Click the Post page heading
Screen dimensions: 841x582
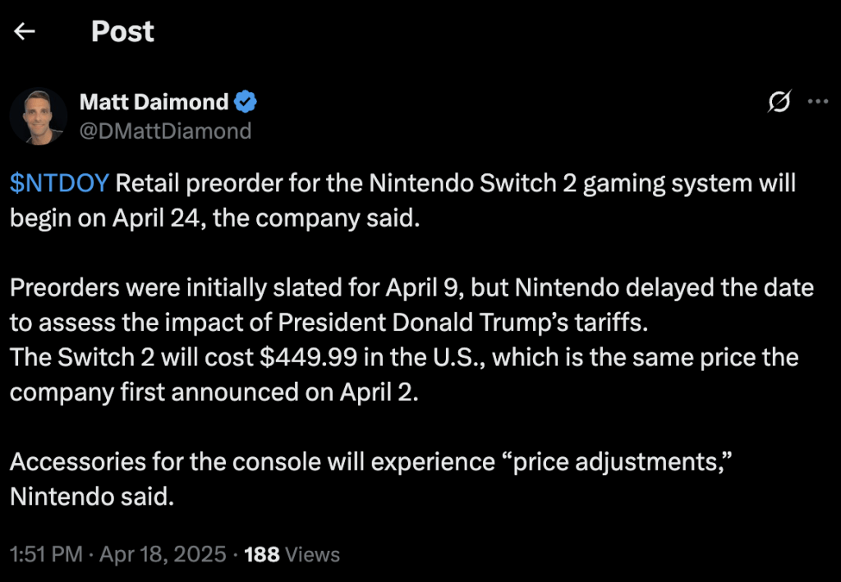pos(122,31)
